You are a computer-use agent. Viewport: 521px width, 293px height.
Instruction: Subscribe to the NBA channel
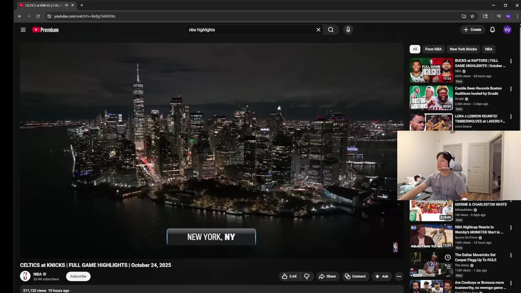coord(78,276)
